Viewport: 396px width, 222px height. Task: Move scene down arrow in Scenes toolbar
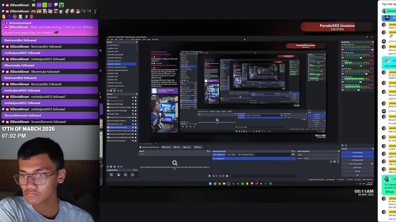121,91
